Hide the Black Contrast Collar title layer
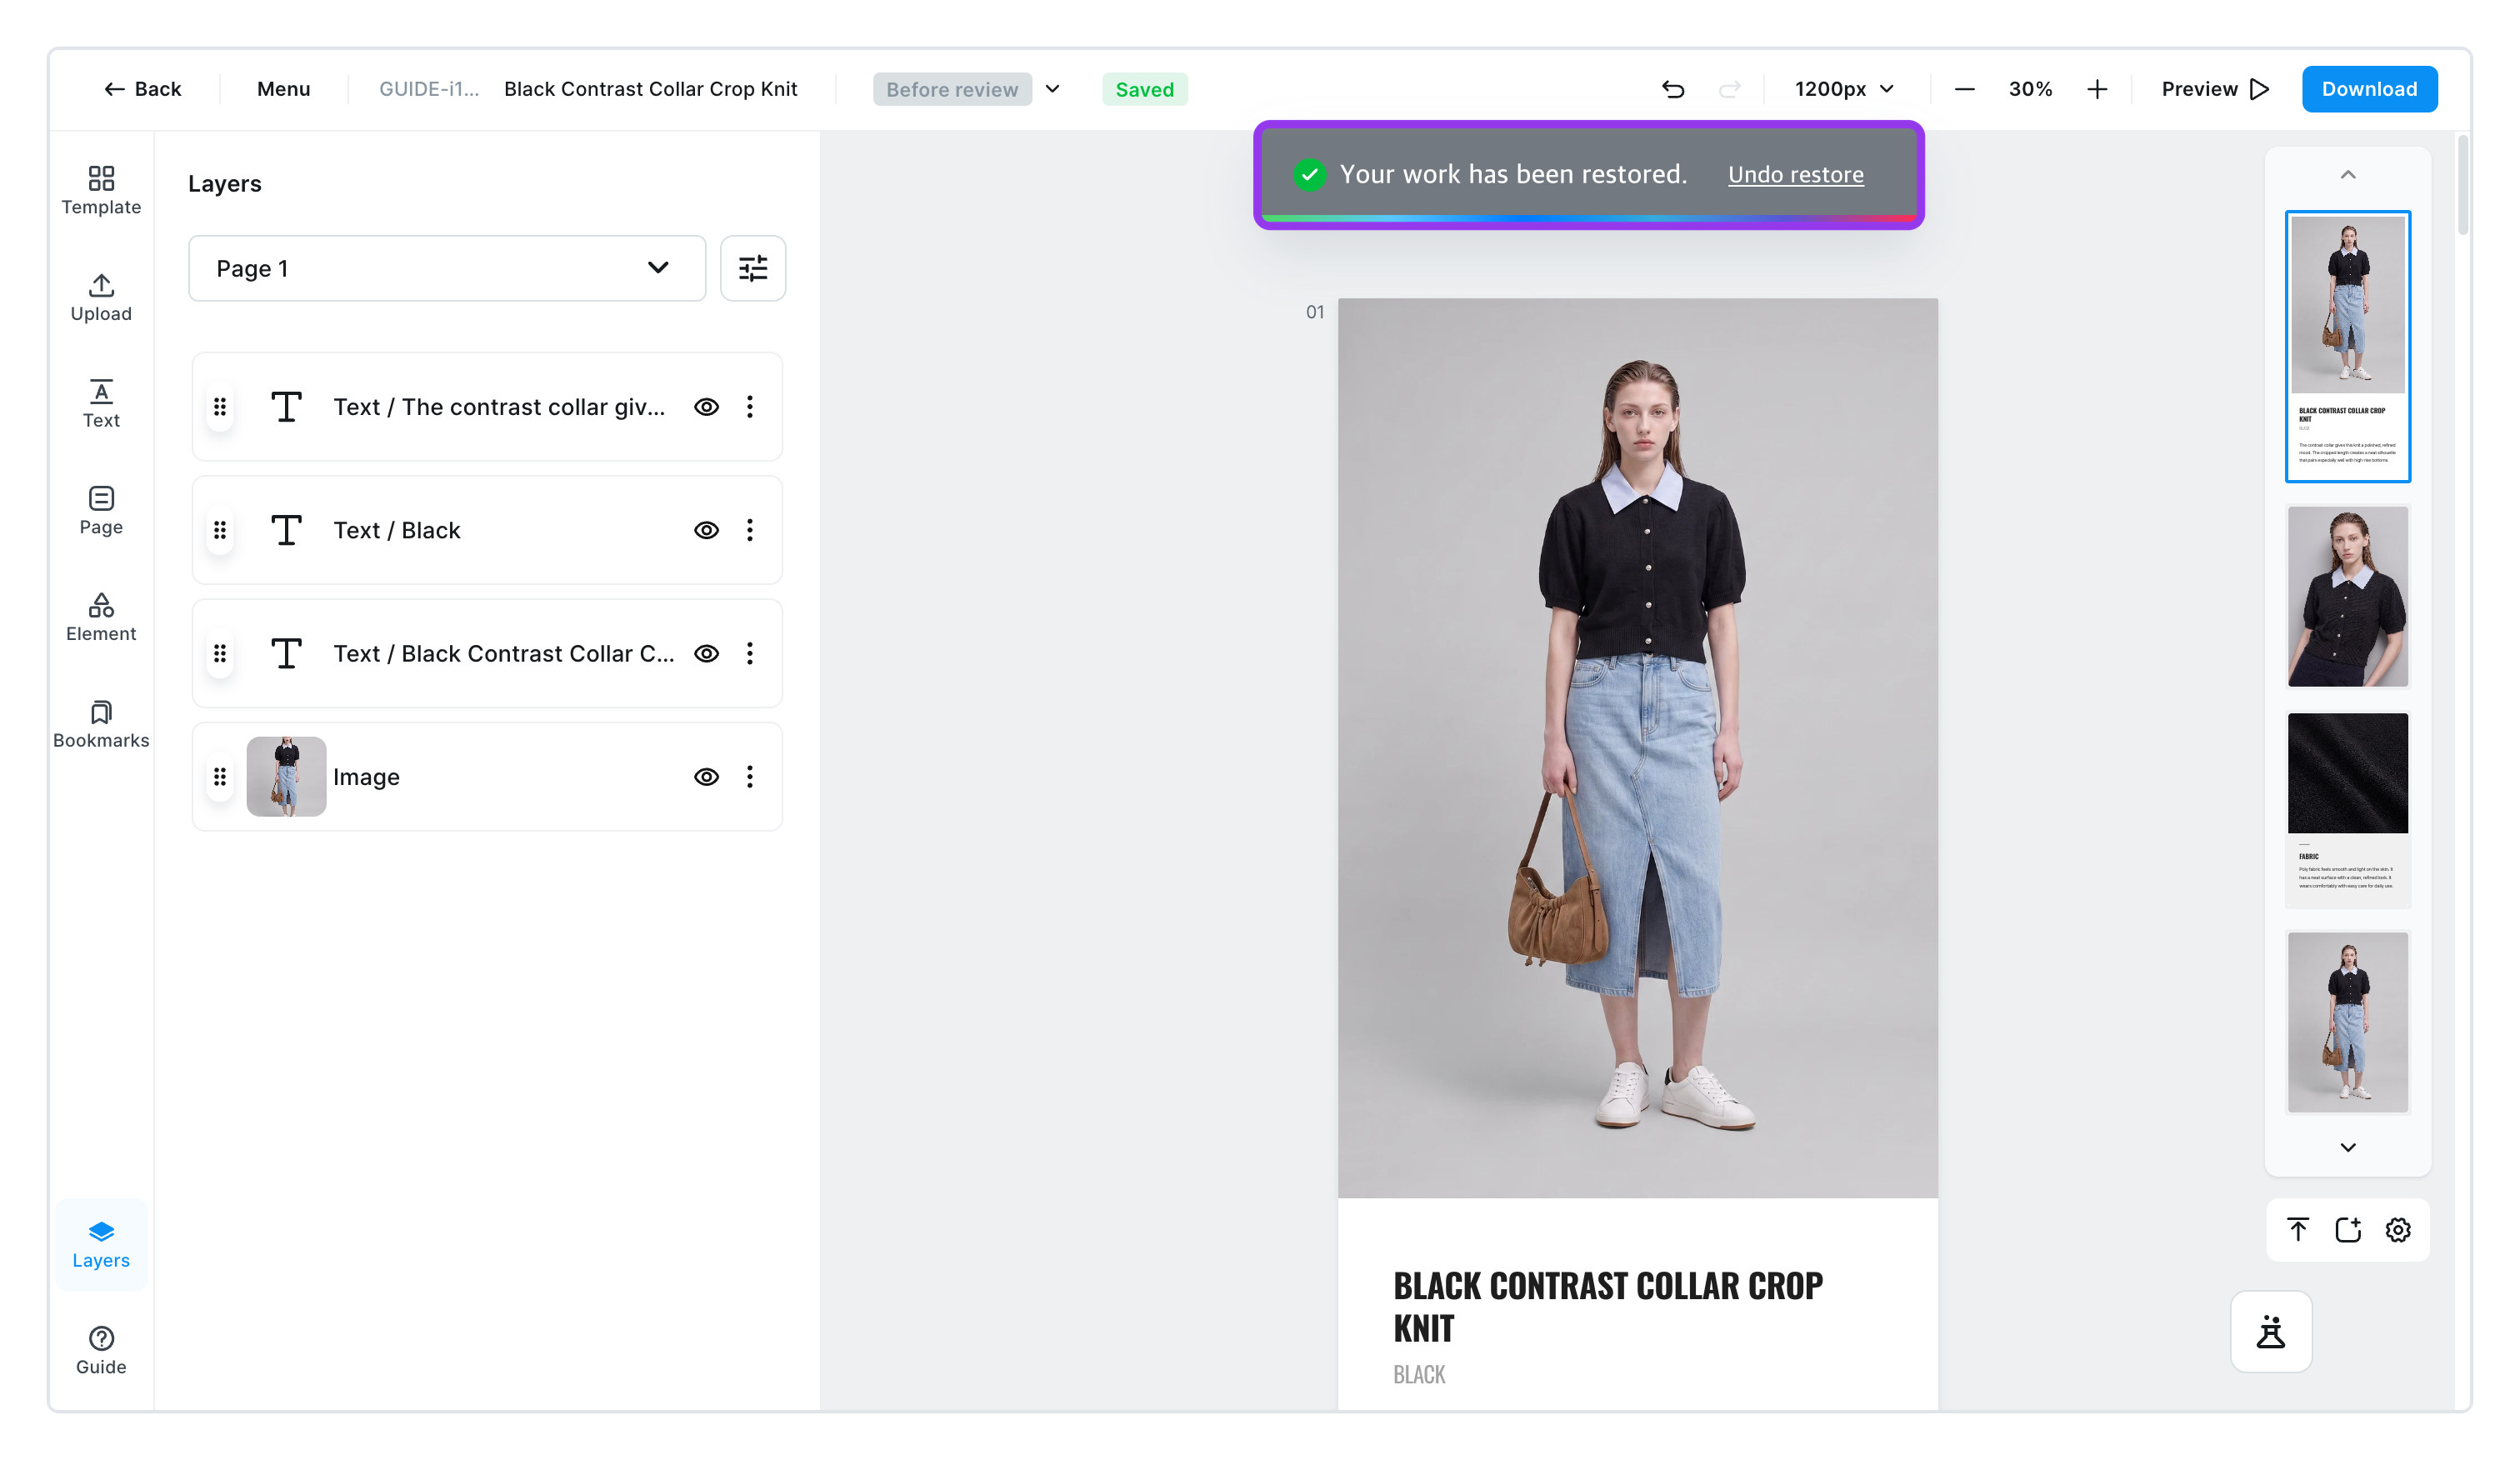Image resolution: width=2520 pixels, height=1460 pixels. coord(706,653)
